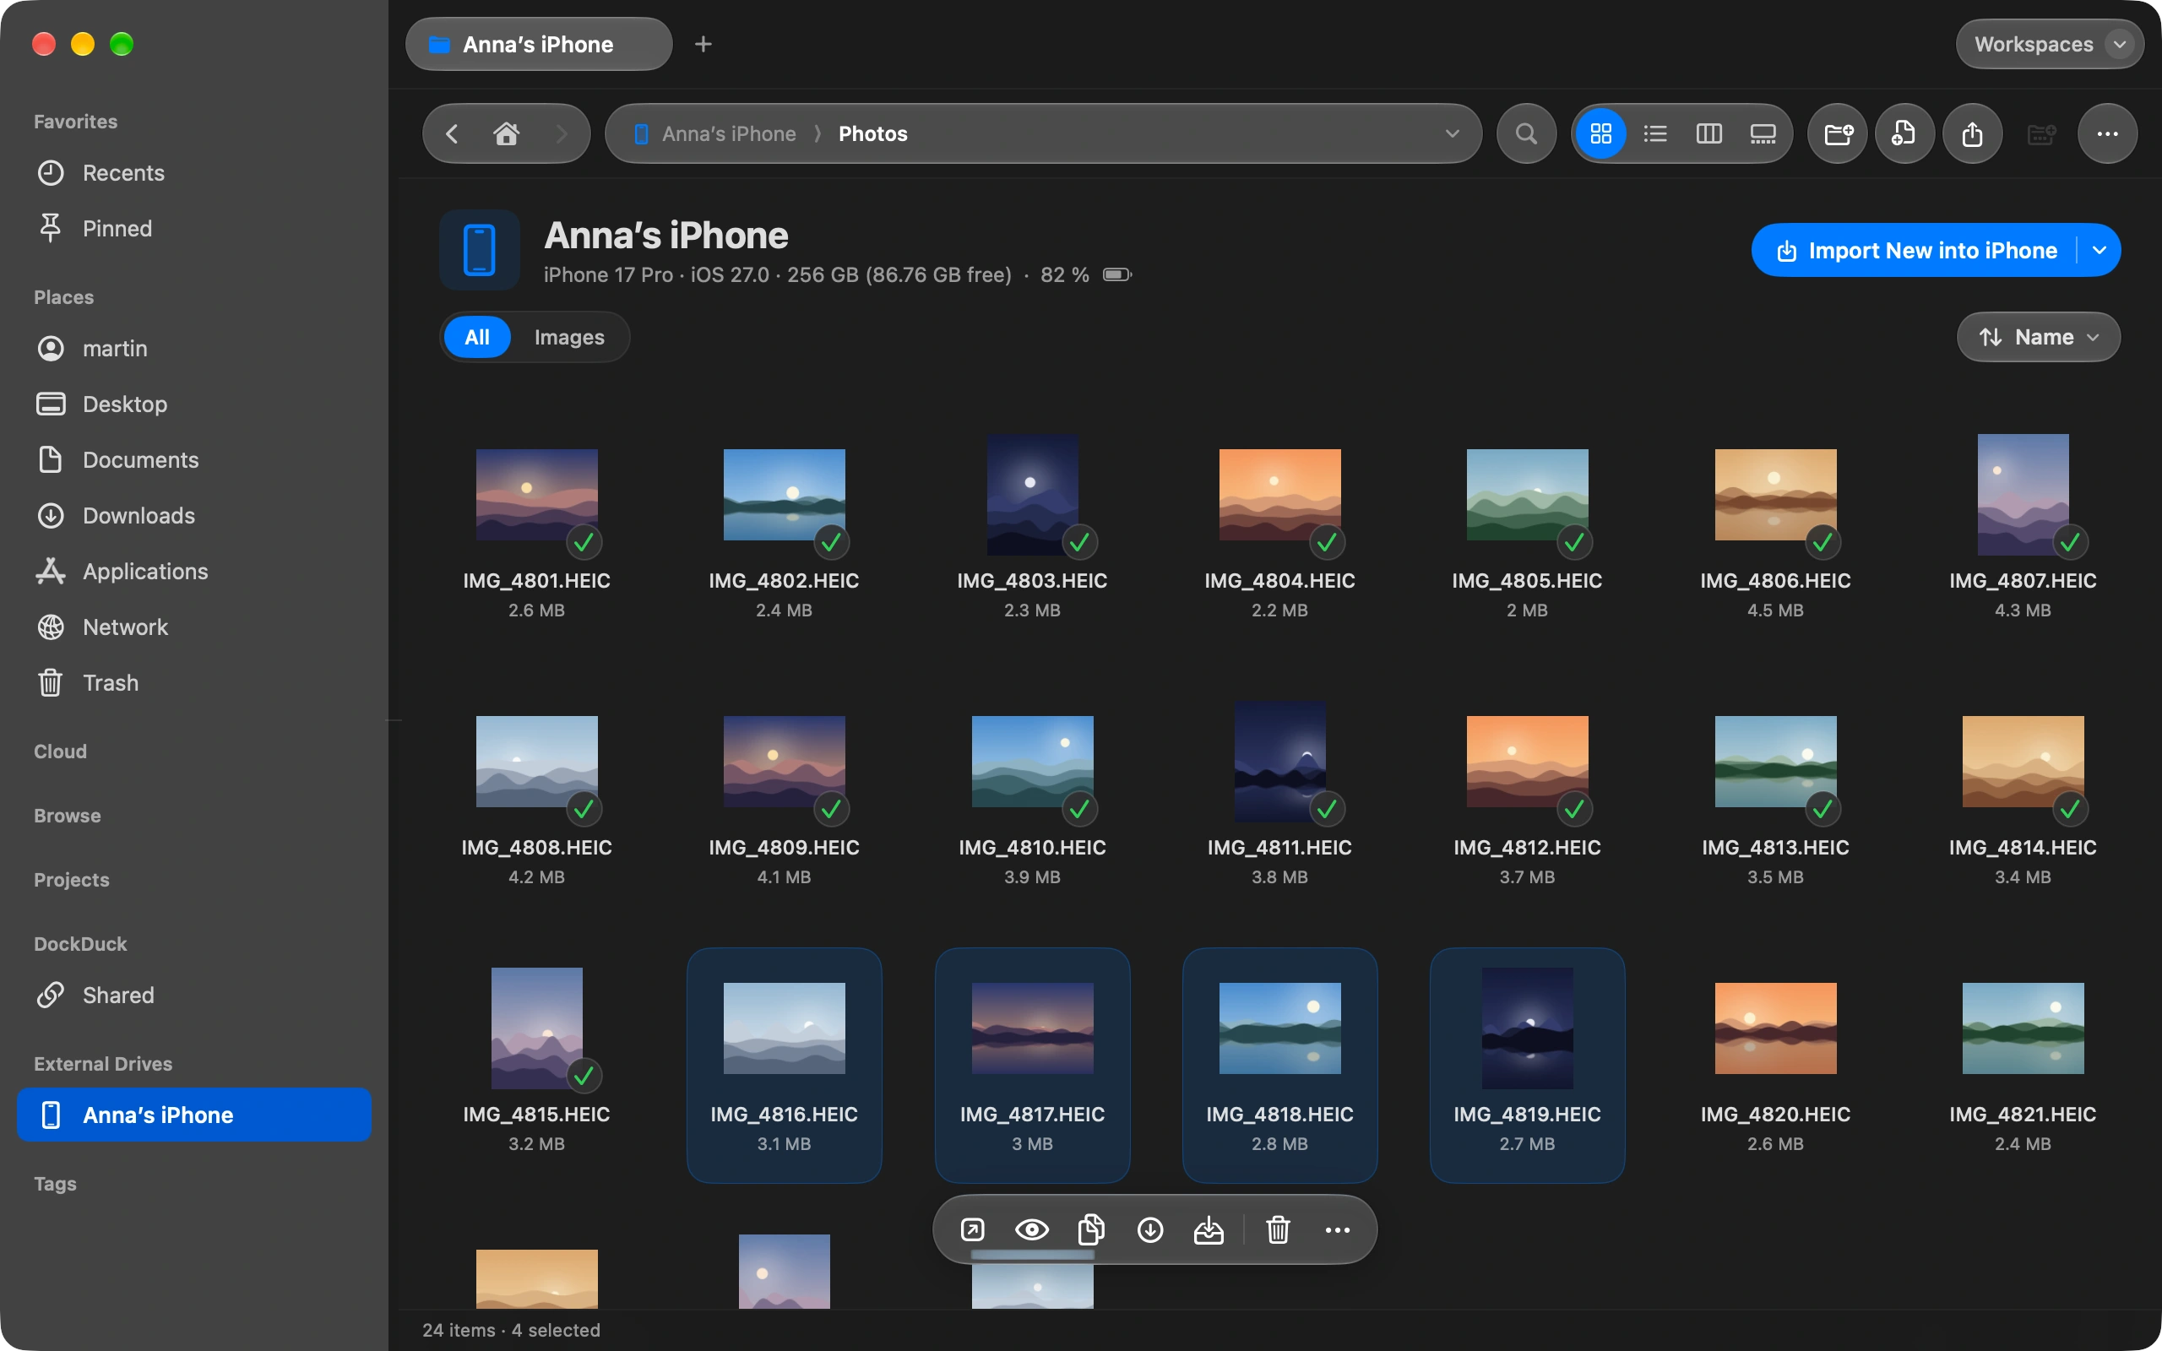Screen dimensions: 2162x1351
Task: Click the new file toolbar icon
Action: tap(1904, 134)
